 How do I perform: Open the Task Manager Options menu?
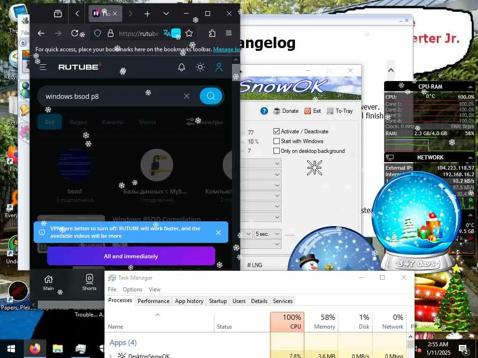133,289
